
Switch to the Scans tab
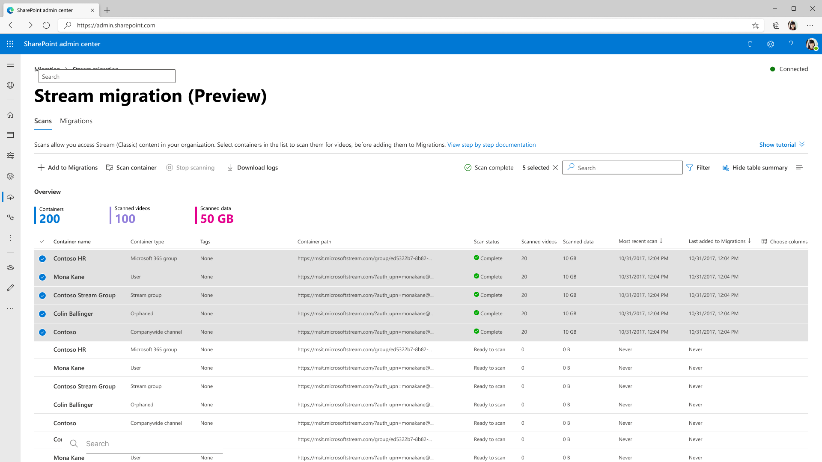pyautogui.click(x=43, y=121)
